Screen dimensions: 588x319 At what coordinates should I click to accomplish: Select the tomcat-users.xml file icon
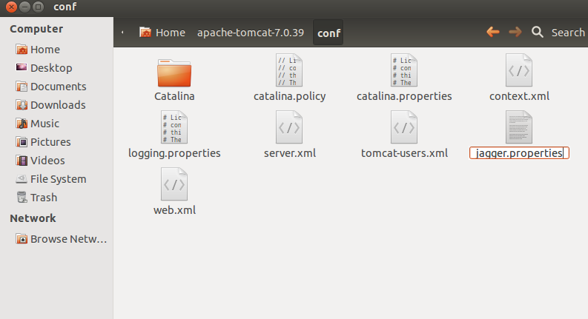click(404, 127)
